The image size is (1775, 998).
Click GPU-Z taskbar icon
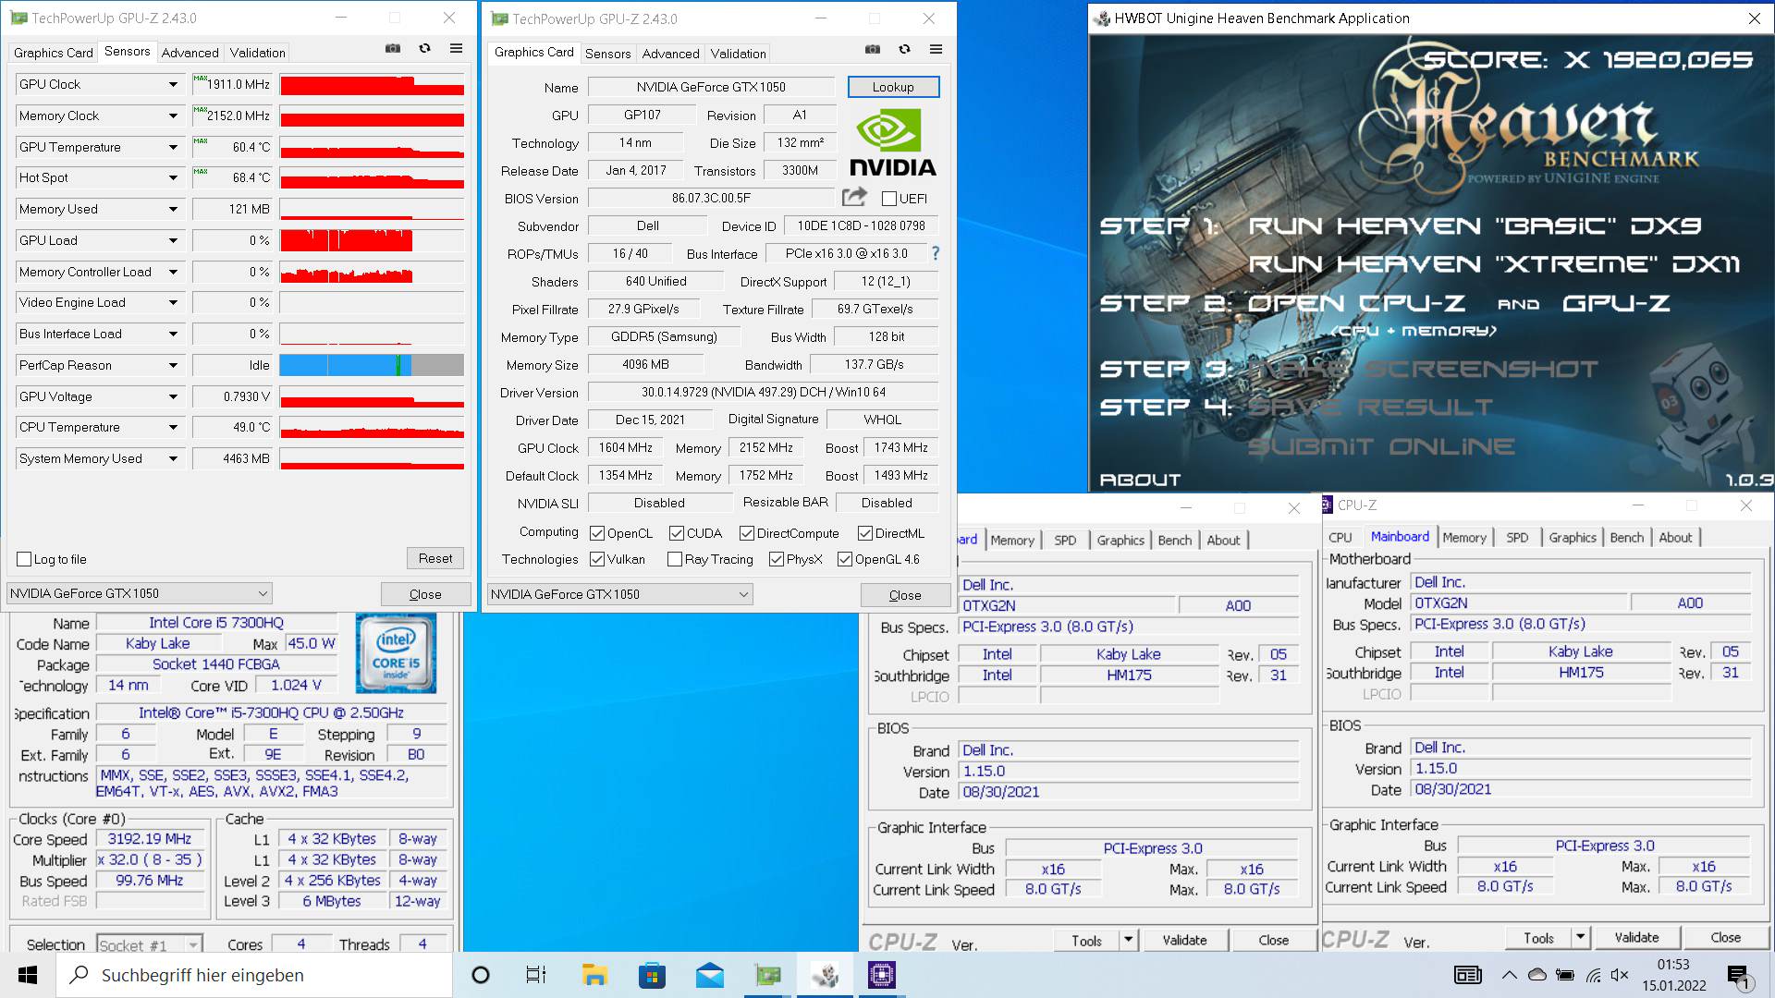click(x=767, y=975)
